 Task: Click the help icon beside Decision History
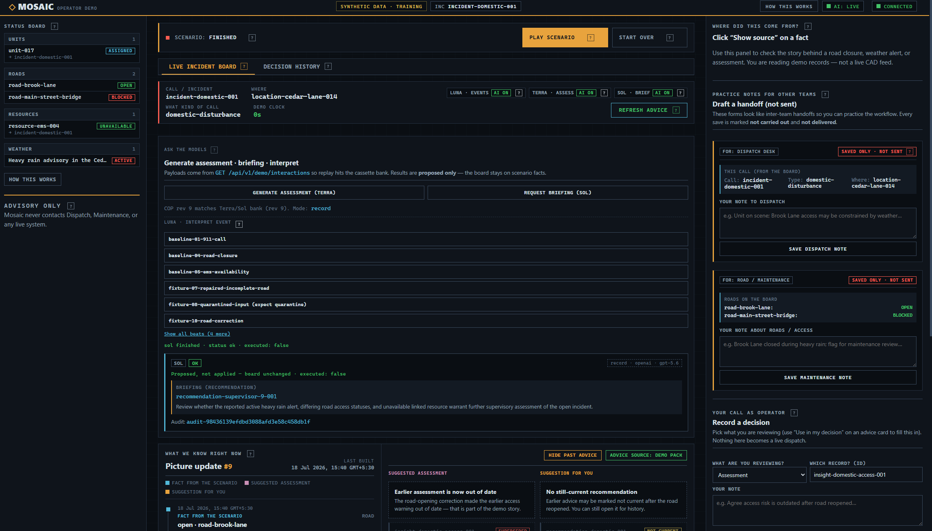pyautogui.click(x=328, y=67)
